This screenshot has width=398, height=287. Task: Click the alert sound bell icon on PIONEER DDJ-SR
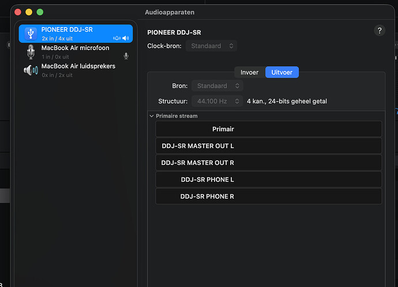click(x=117, y=38)
